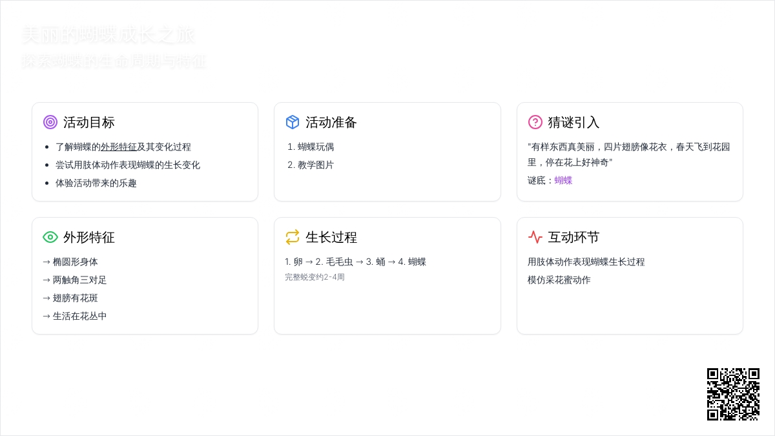Click the underlined 外形特征 link text
The width and height of the screenshot is (775, 436).
119,147
